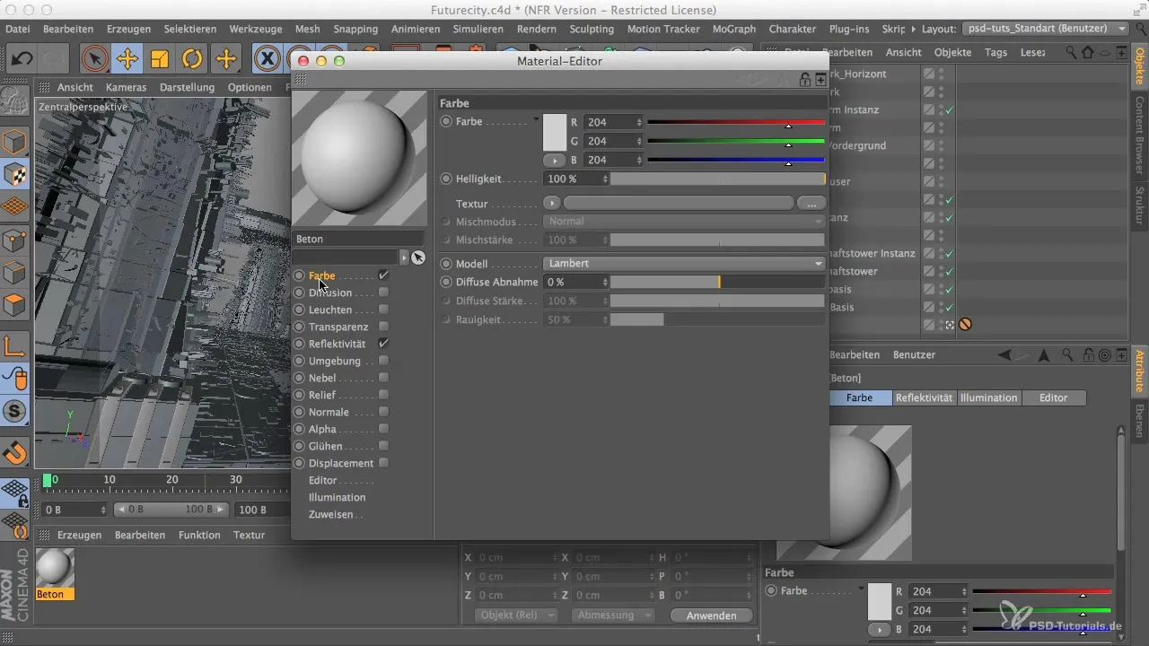The image size is (1149, 646).
Task: Open the Sculpting menu
Action: click(x=592, y=29)
